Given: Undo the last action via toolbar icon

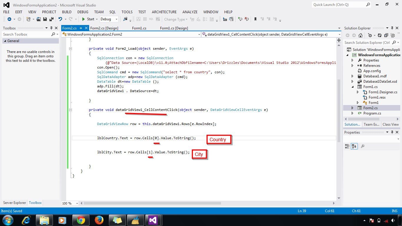Looking at the screenshot, I should [60, 19].
